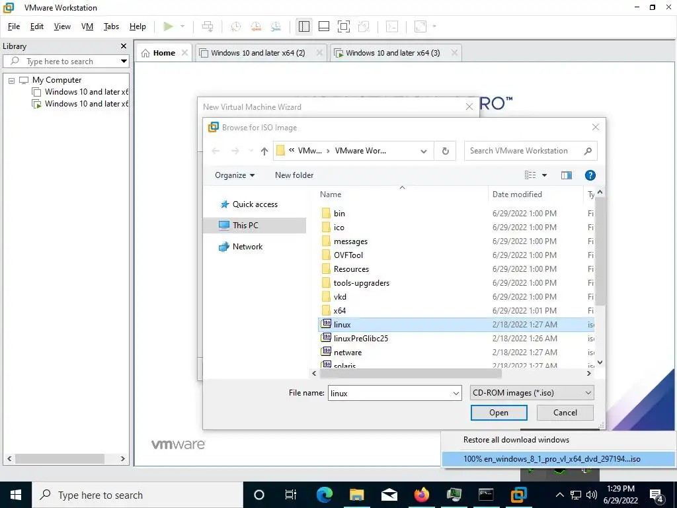Close the Library panel with X
Screen dimensions: 677x508
click(124, 46)
